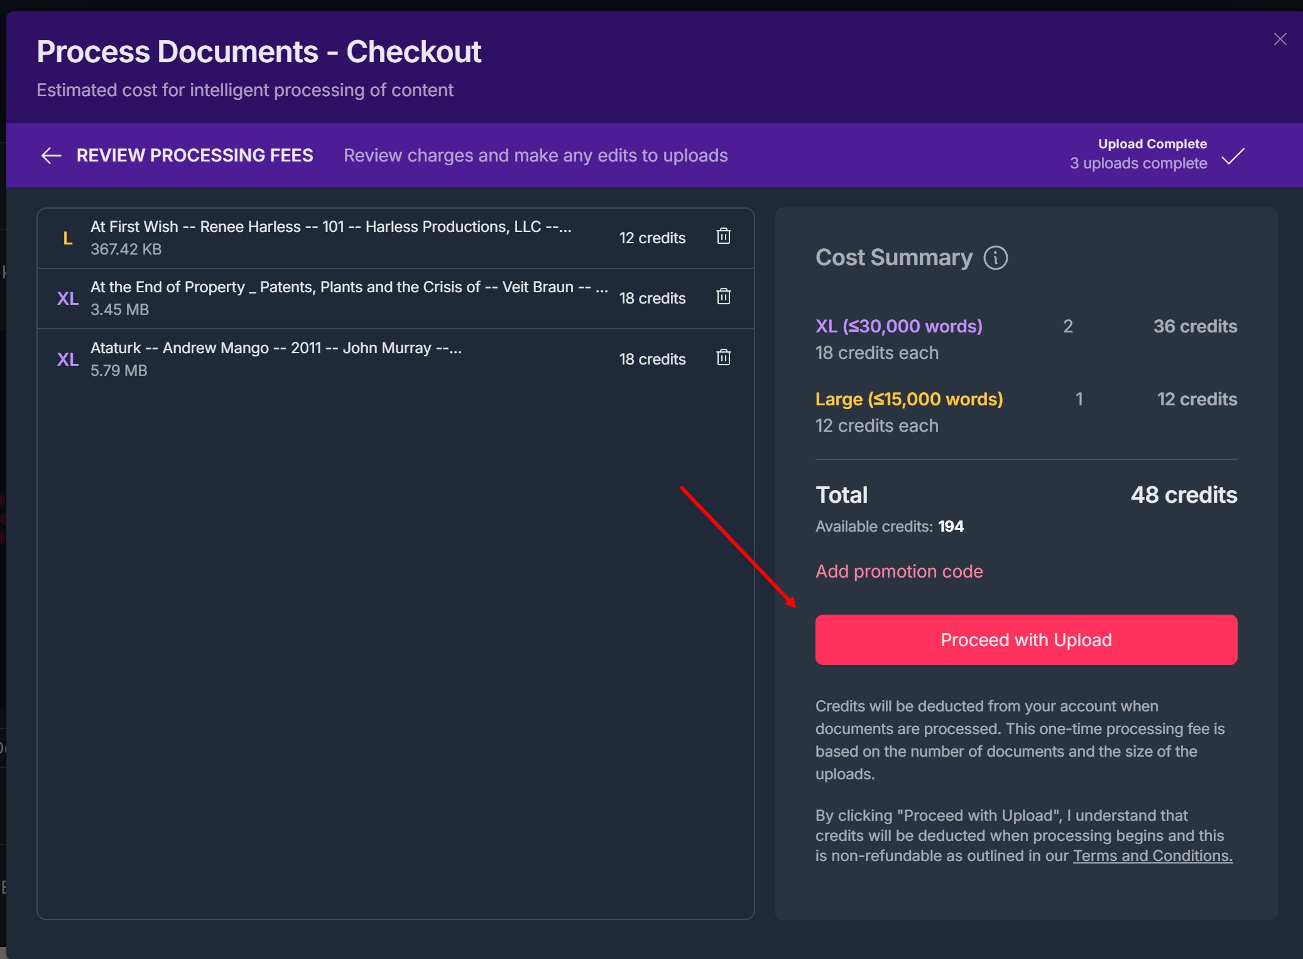Screen dimensions: 1303x959
Task: Click the Upload Complete checkmark icon
Action: pyautogui.click(x=1233, y=156)
